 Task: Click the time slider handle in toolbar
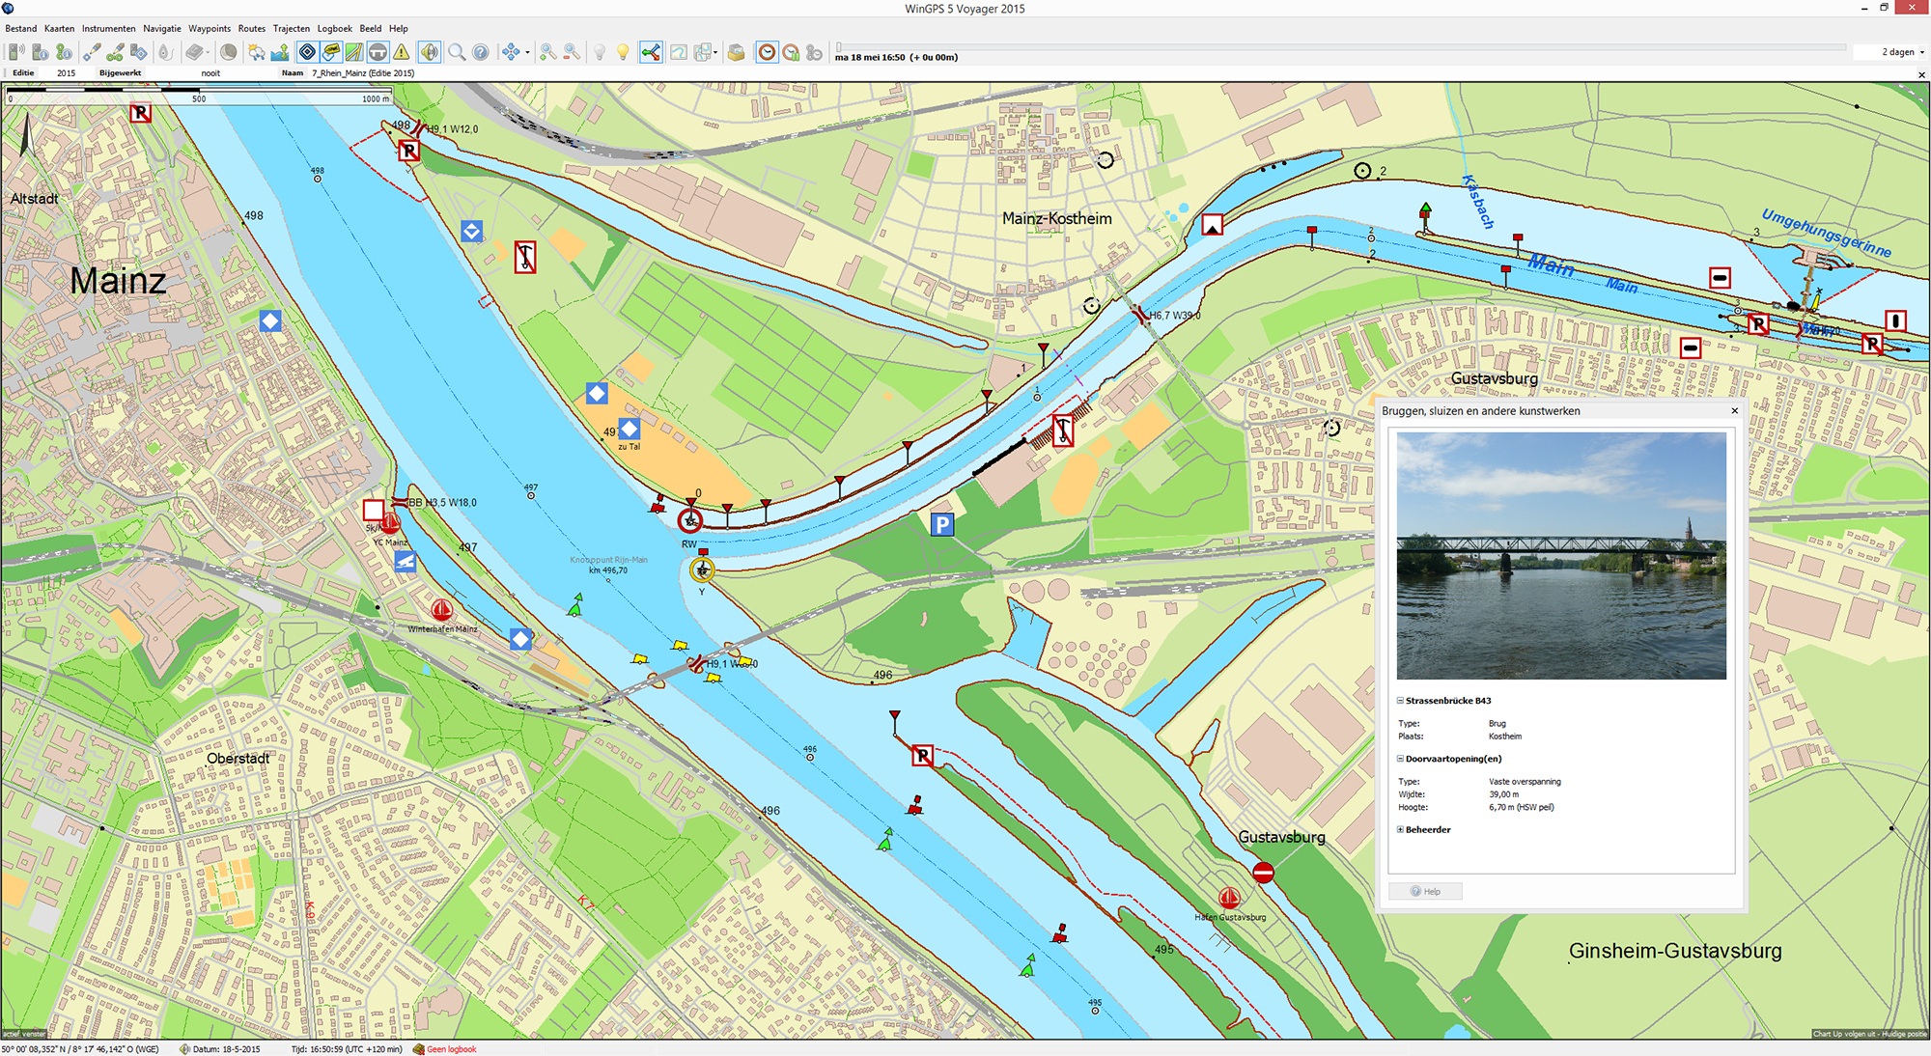839,46
